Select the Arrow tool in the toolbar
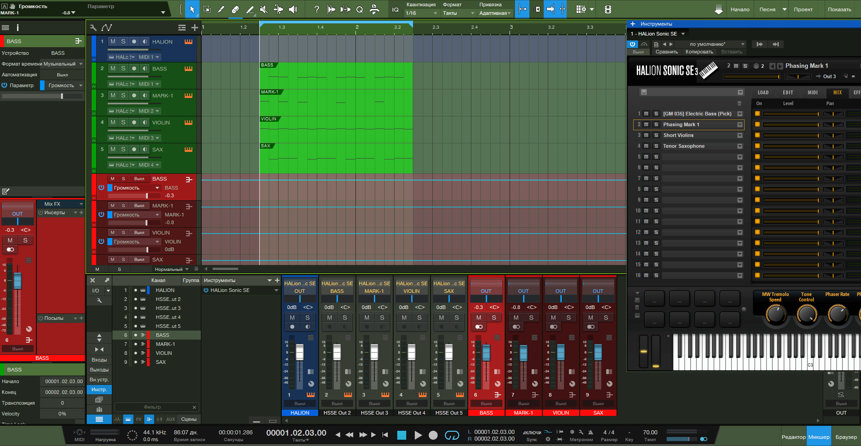 point(192,9)
